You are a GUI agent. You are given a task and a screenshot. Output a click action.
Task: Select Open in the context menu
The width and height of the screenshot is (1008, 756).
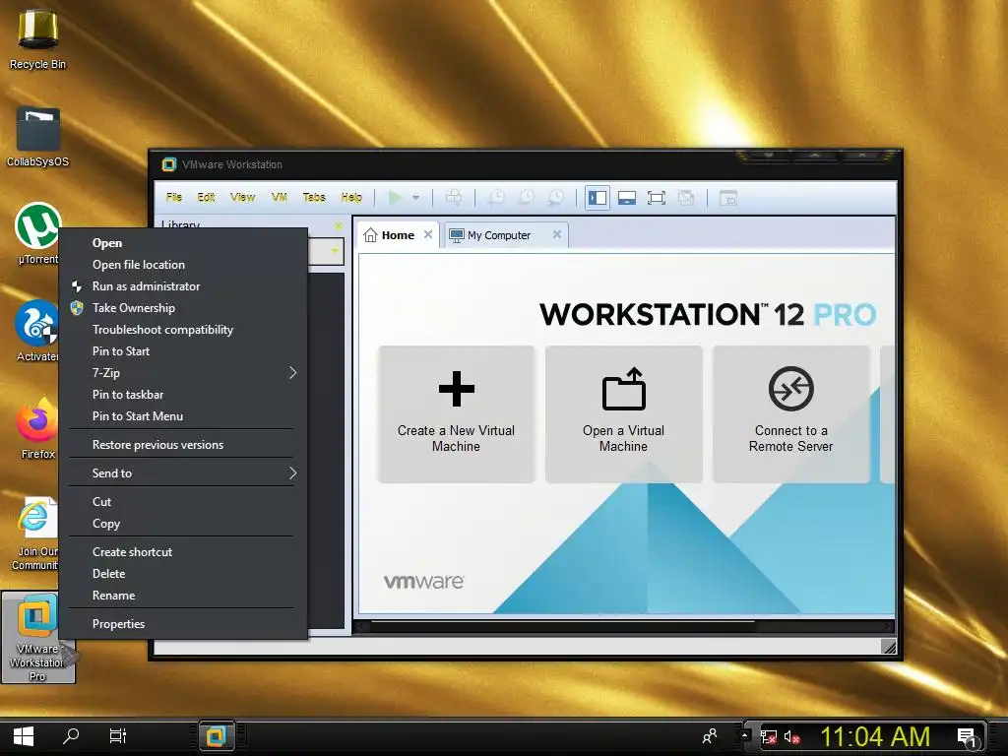[182, 243]
